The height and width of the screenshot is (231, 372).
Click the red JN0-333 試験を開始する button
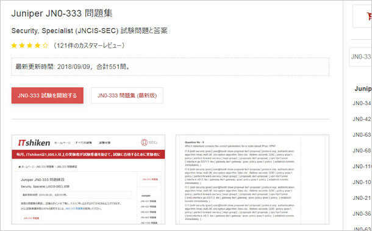click(48, 95)
